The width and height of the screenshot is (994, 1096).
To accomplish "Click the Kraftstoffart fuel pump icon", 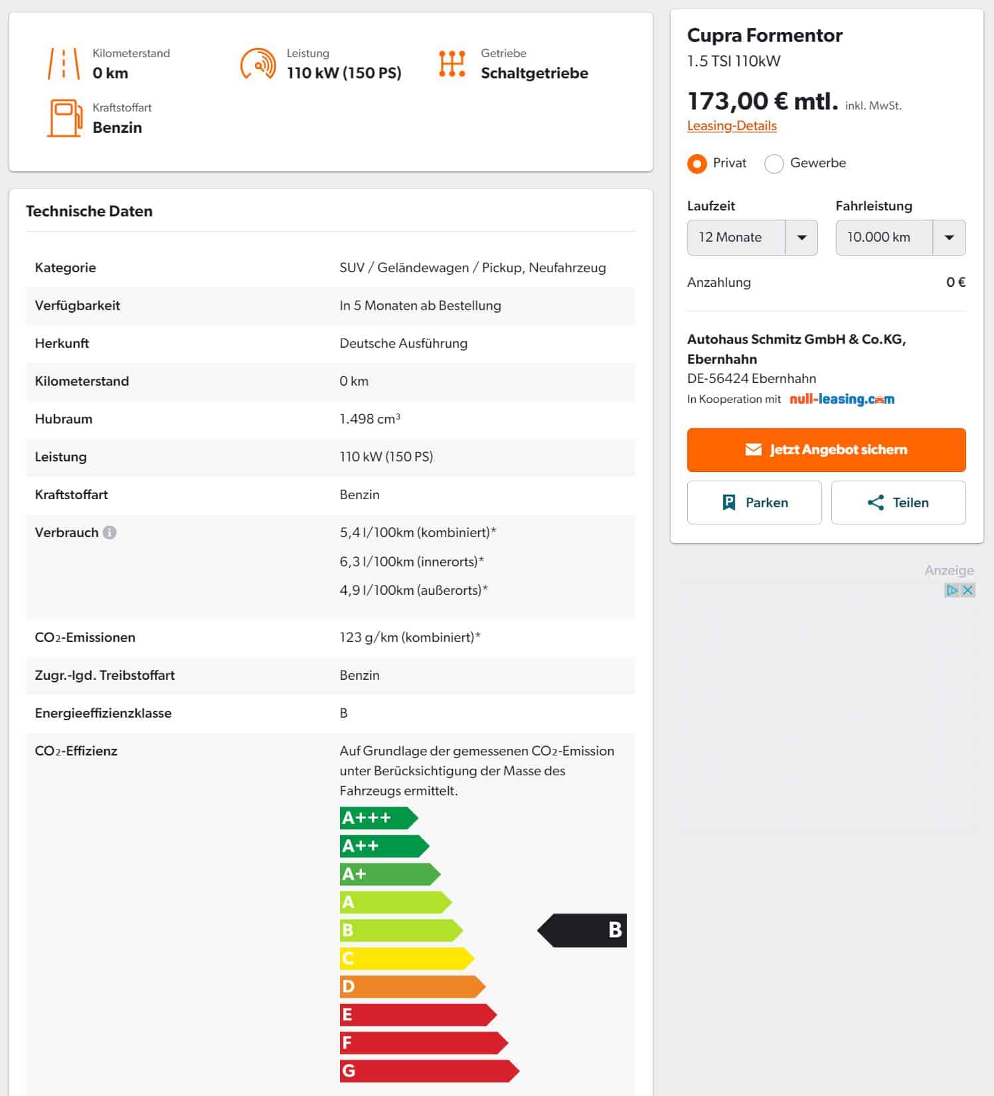I will 64,118.
